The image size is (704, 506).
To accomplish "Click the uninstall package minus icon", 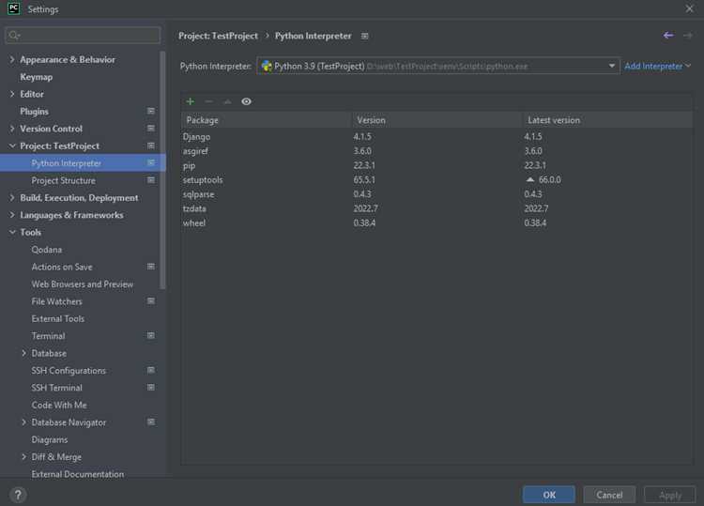I will point(208,101).
